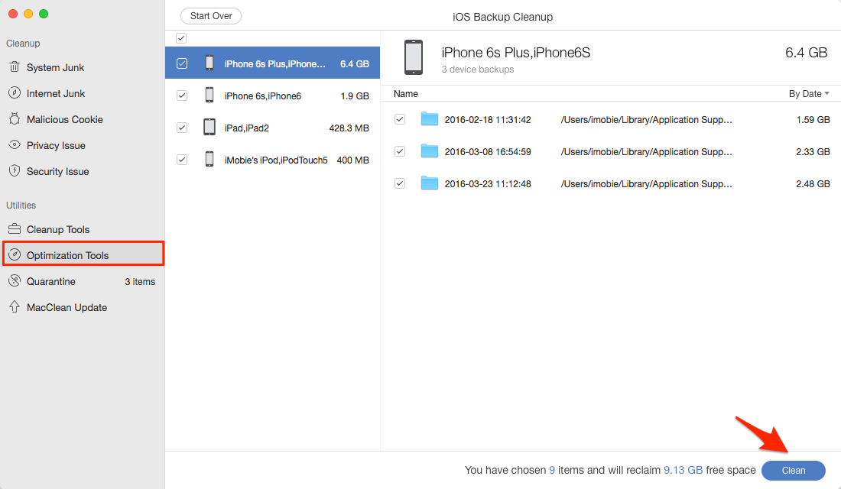Click the path of the 2.33 GB backup
841x489 pixels.
pyautogui.click(x=646, y=152)
